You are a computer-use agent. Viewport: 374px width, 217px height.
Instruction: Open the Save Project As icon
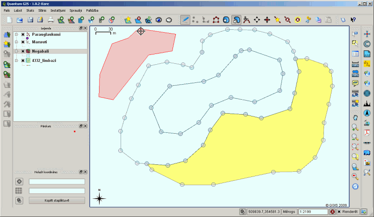40,20
